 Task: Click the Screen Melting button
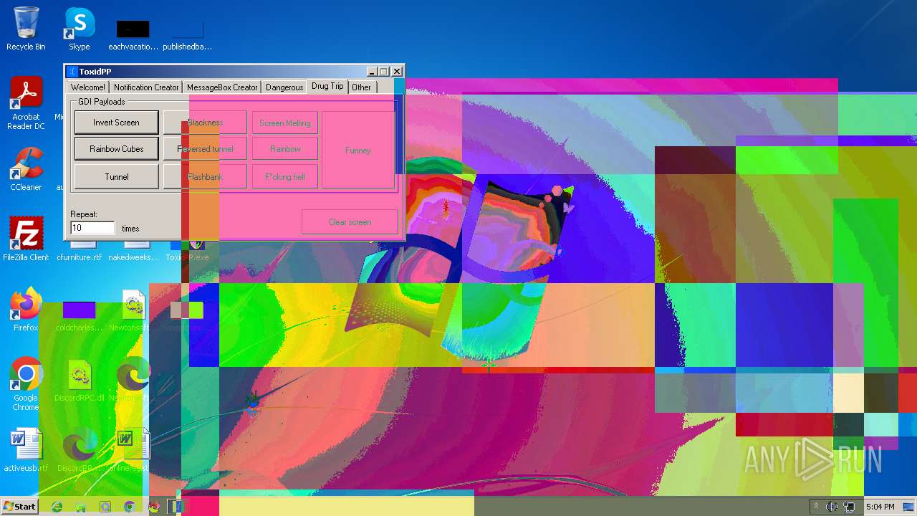click(285, 123)
